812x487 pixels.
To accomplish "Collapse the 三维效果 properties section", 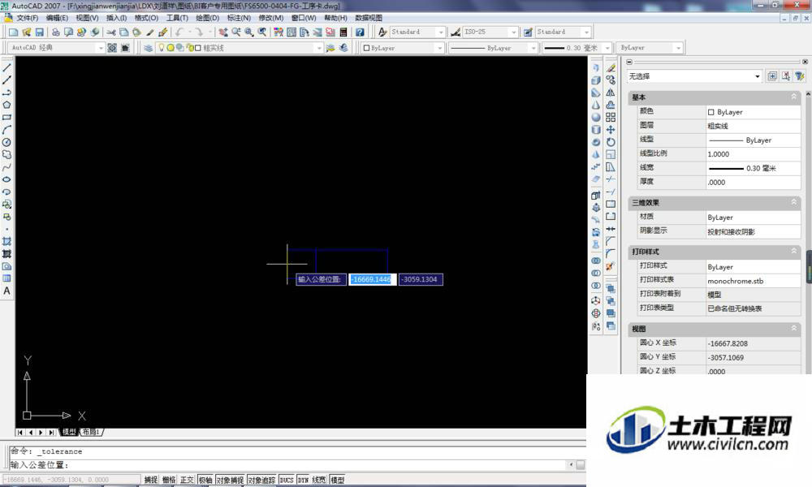I will 793,202.
